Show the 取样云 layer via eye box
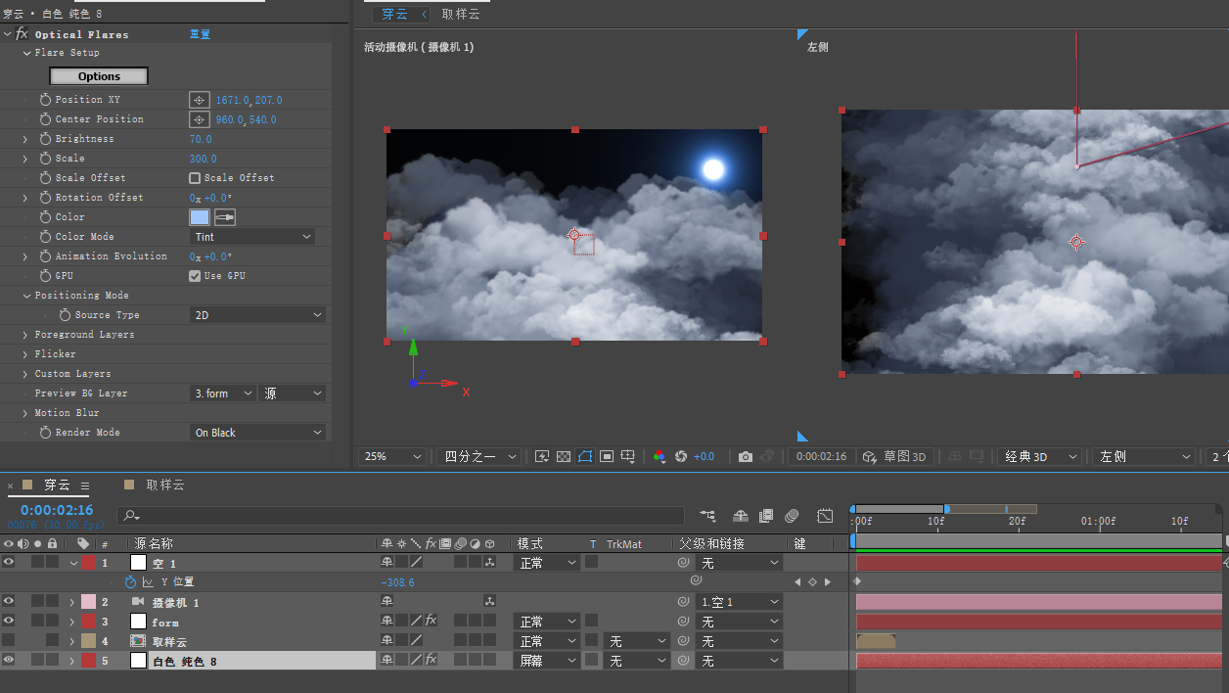The width and height of the screenshot is (1229, 693). tap(9, 640)
